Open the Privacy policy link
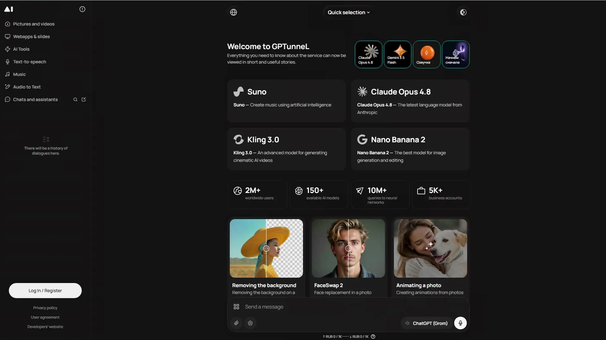The height and width of the screenshot is (340, 606). click(45, 308)
